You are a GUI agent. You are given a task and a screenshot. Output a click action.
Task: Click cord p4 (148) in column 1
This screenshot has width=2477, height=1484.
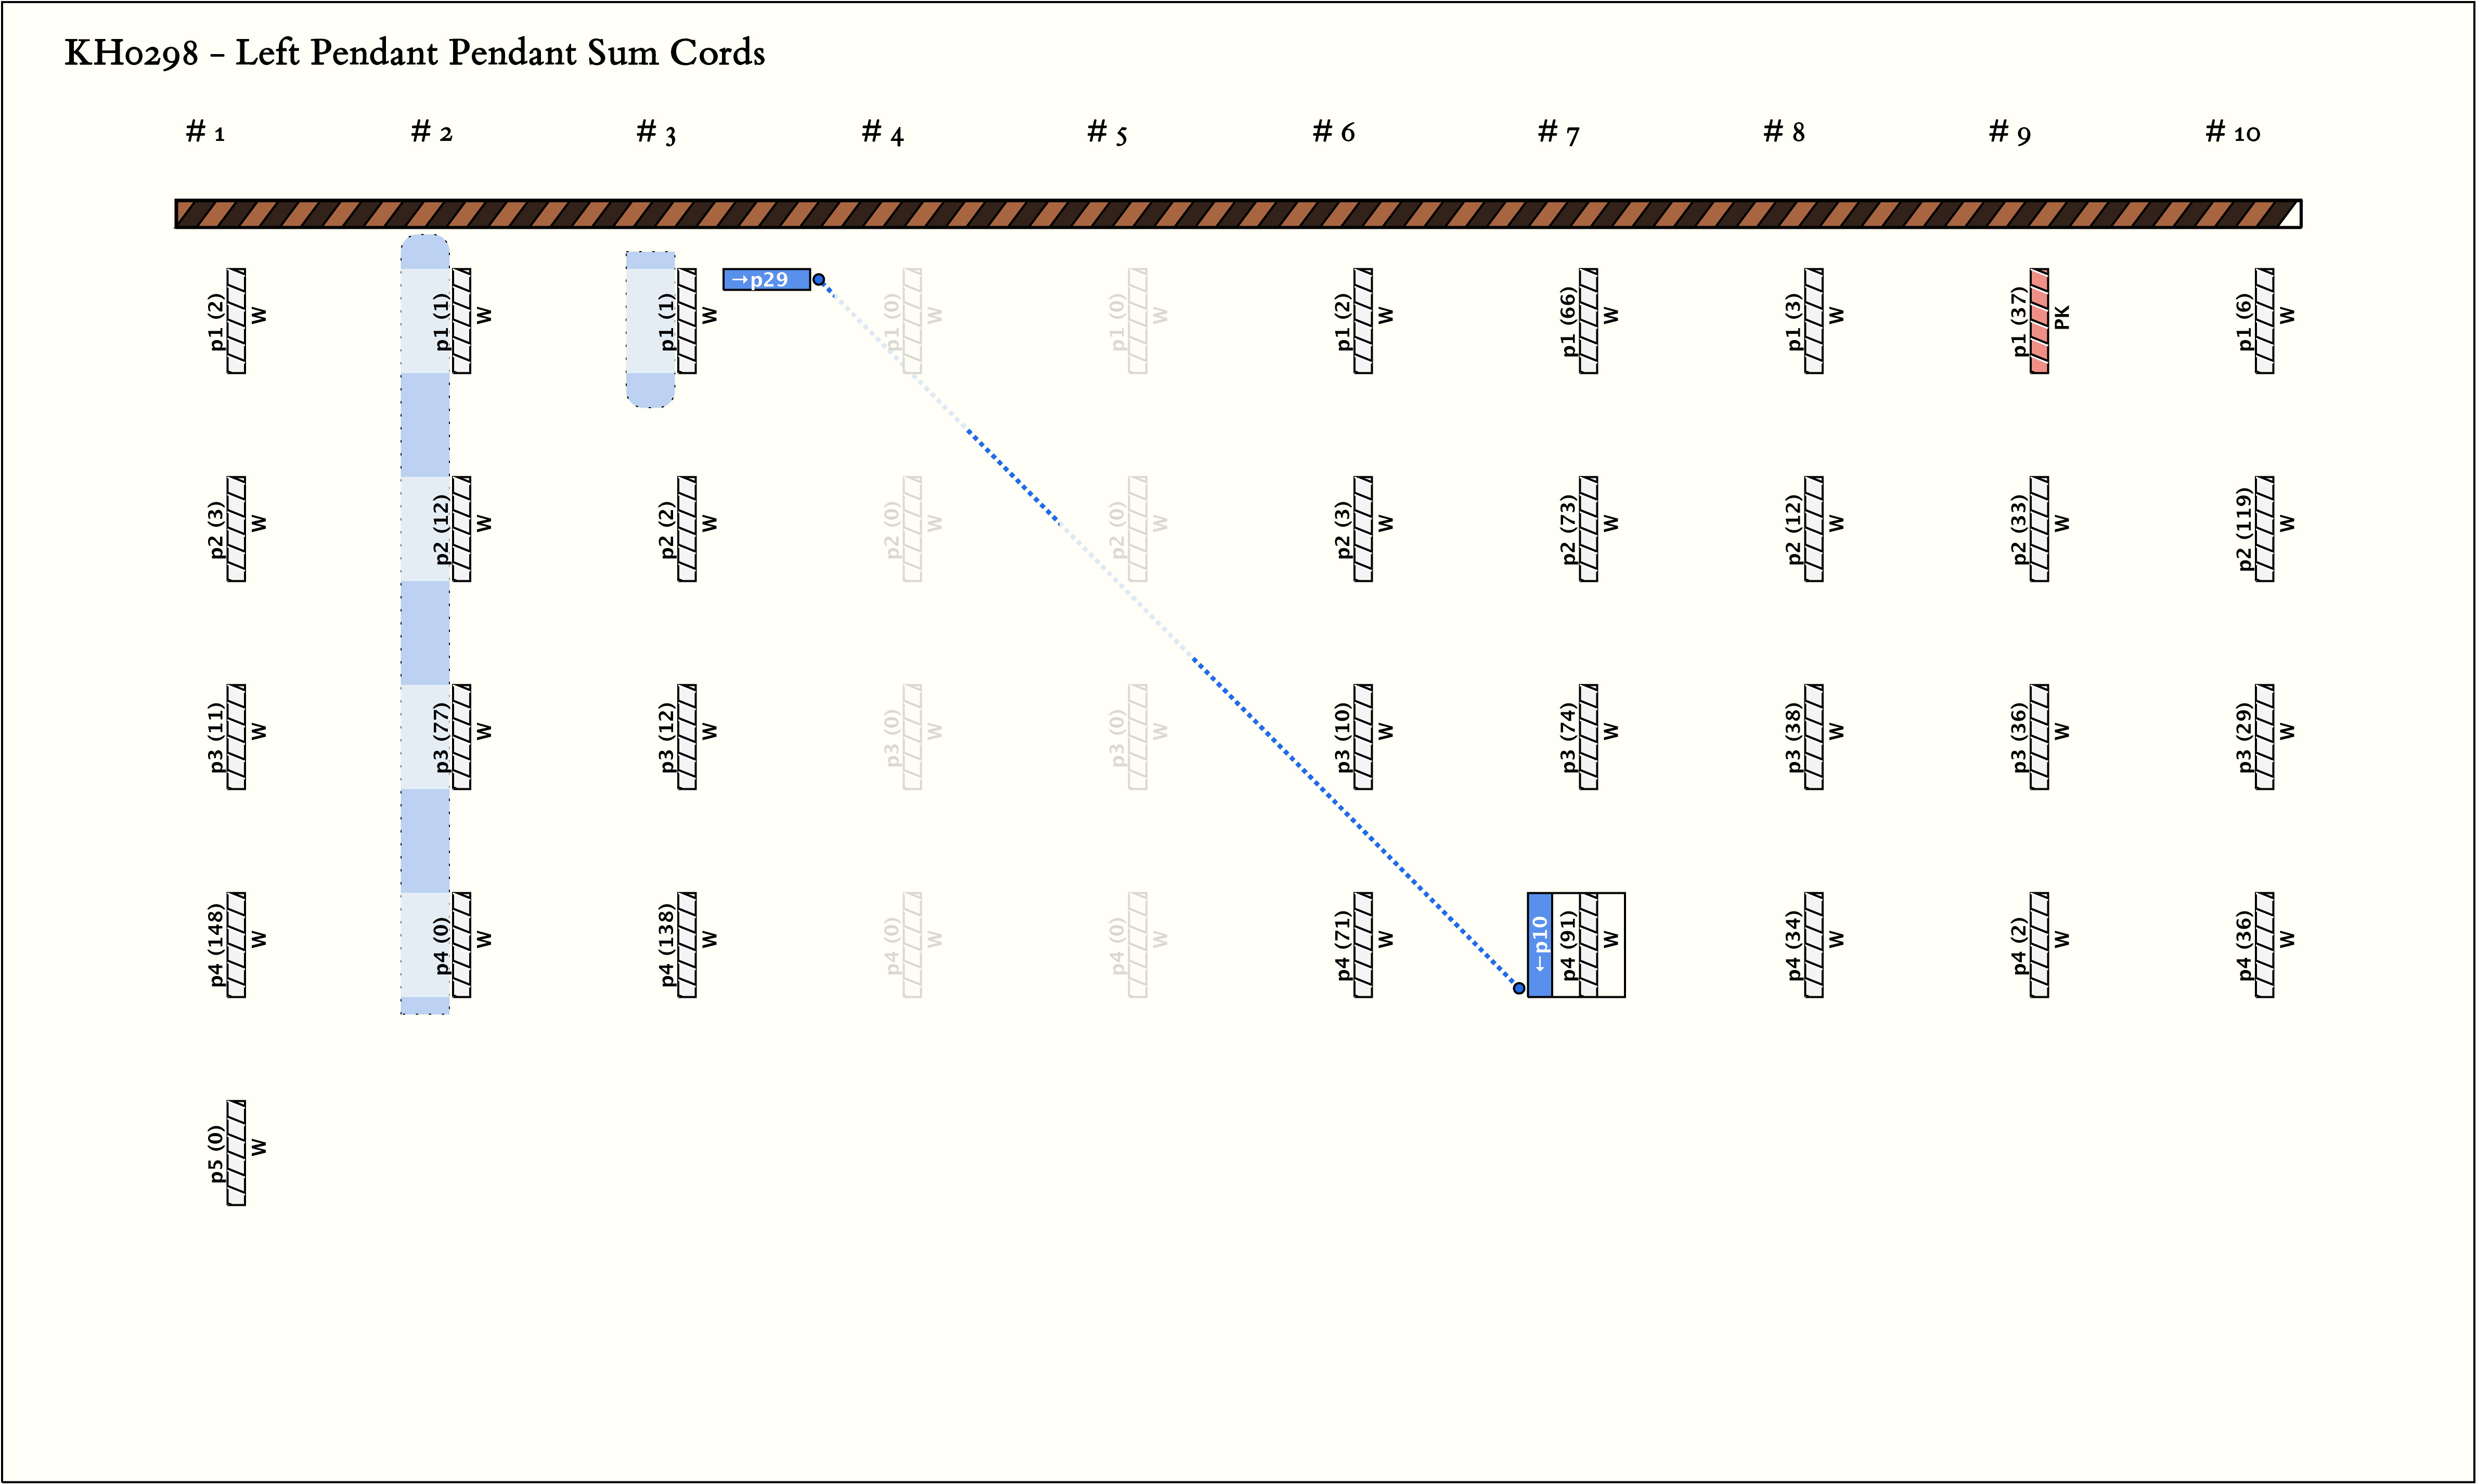(236, 945)
